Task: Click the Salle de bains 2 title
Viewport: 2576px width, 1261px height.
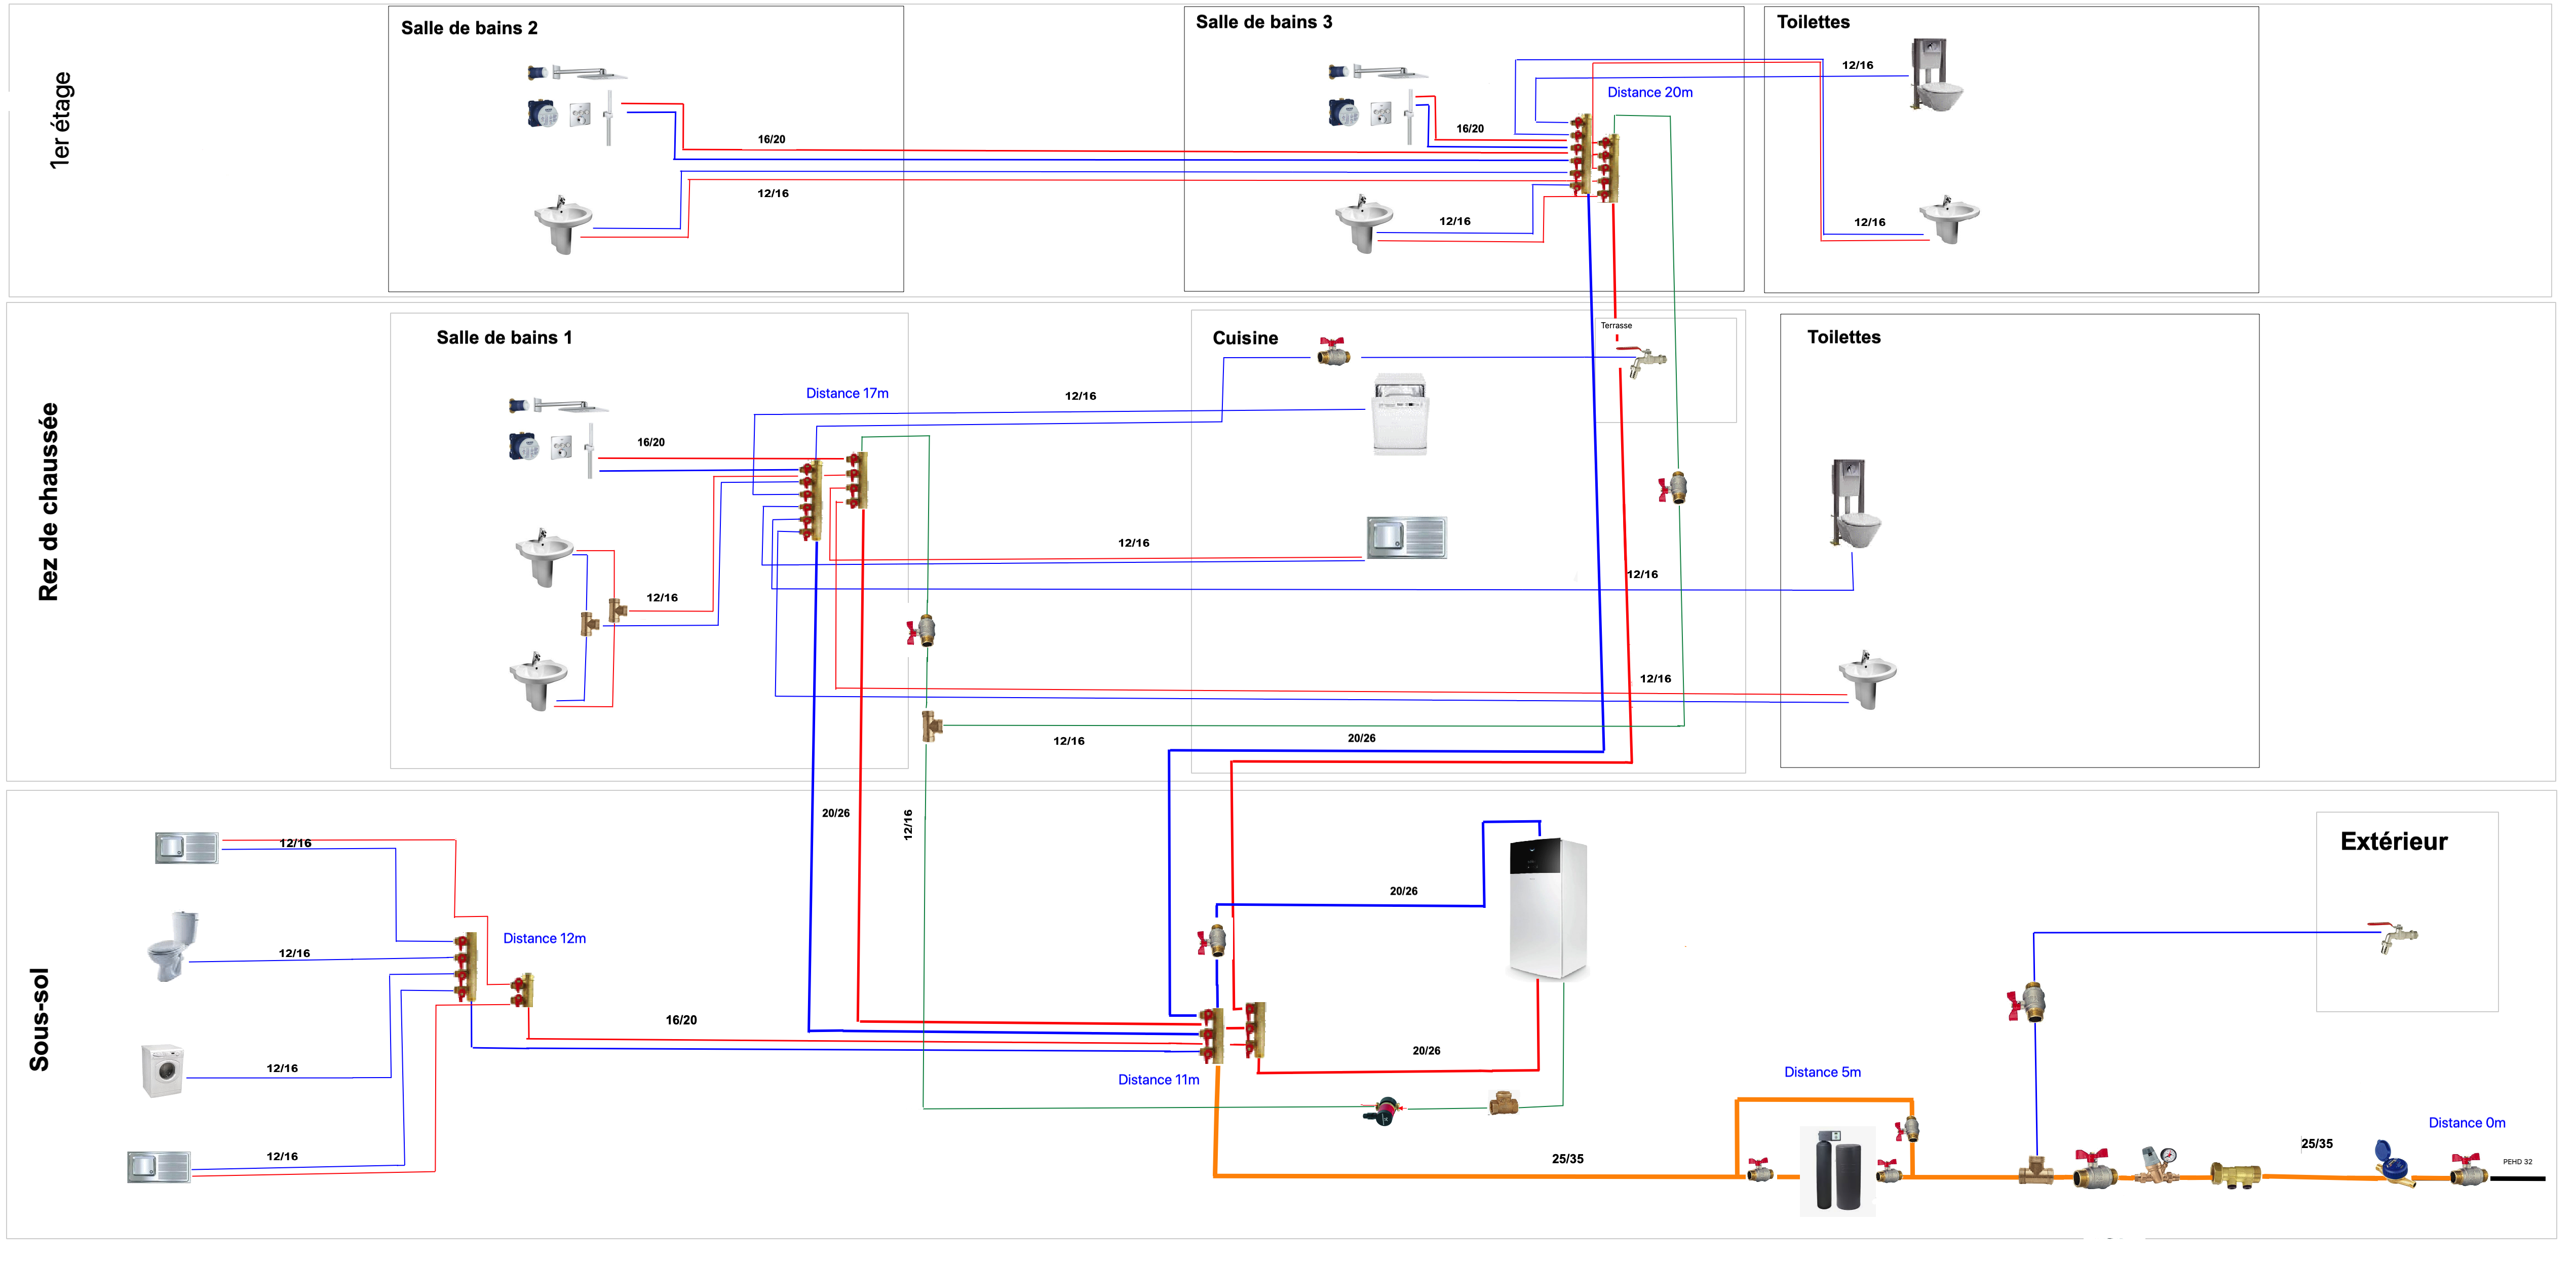Action: click(x=469, y=28)
